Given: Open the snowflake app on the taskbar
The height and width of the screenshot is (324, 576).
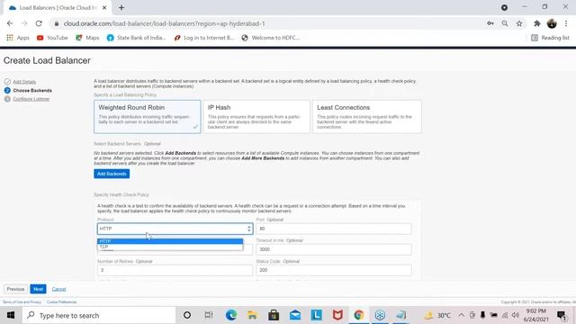Looking at the screenshot, I should point(380,315).
